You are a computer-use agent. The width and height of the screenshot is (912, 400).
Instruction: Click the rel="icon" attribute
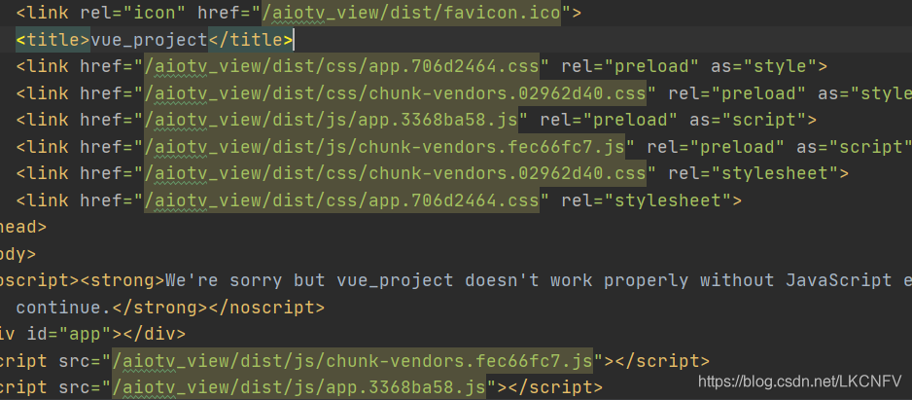(133, 13)
